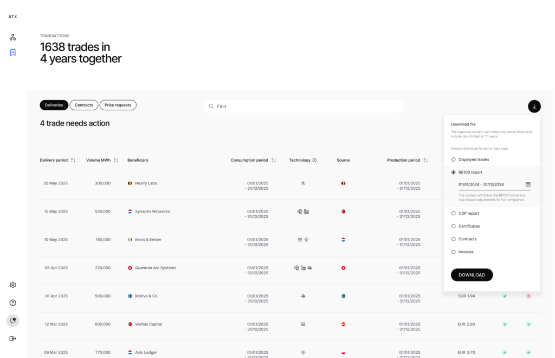
Task: Switch to the Price requests tab
Action: click(118, 105)
